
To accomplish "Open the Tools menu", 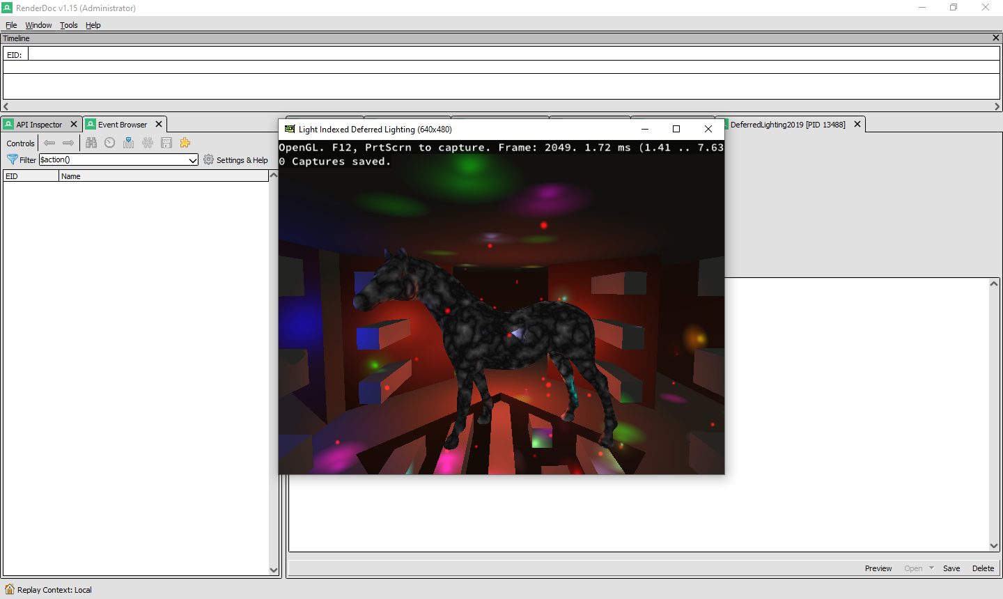I will click(68, 25).
